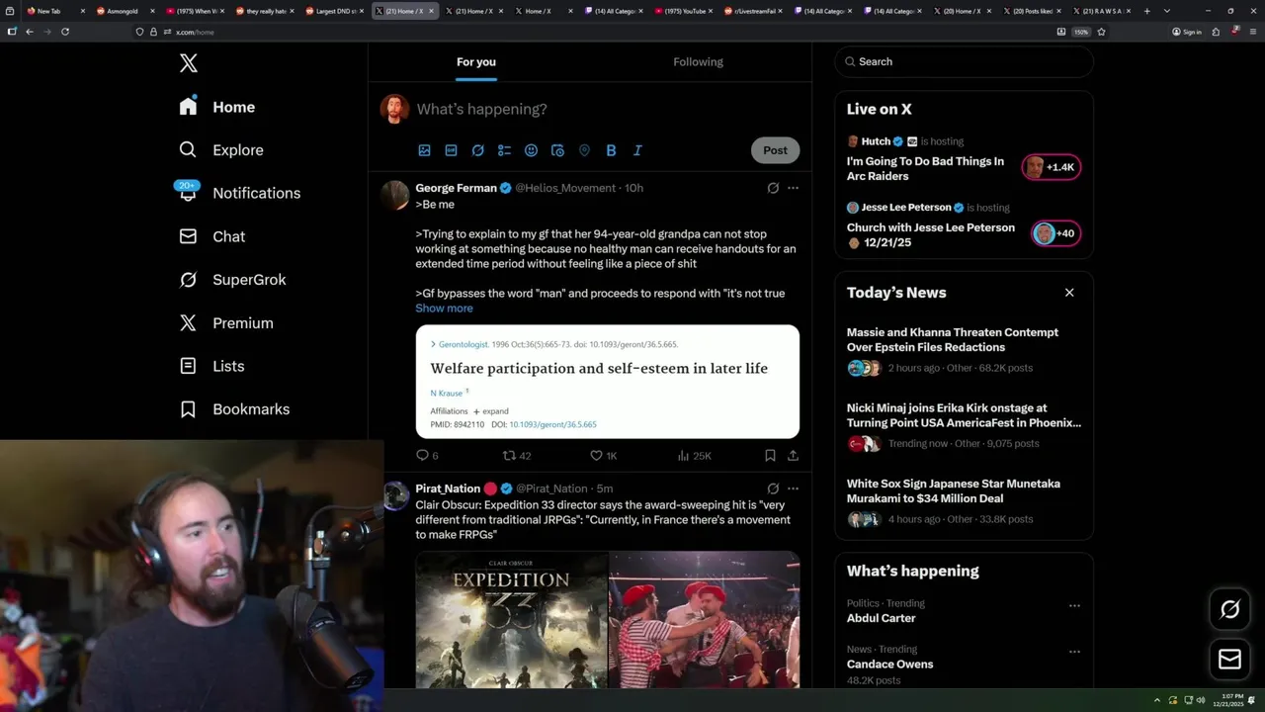Image resolution: width=1265 pixels, height=712 pixels.
Task: Open the Explore page
Action: [x=221, y=150]
